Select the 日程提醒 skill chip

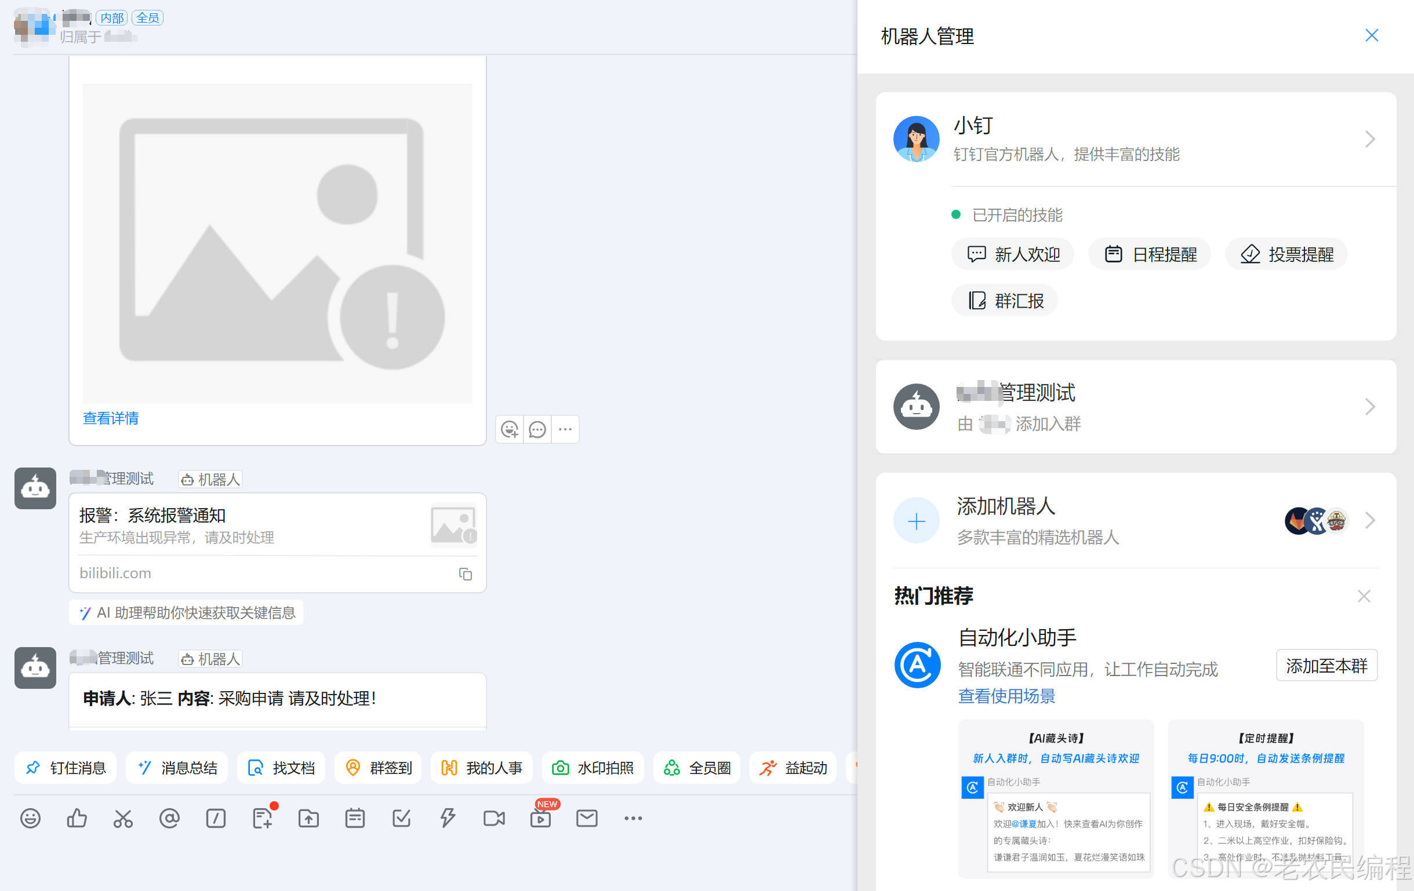coord(1150,254)
